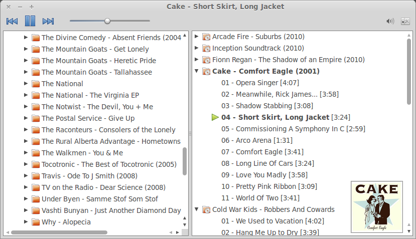Expand The Mountain Goats - Heretic Pride folder
Screen dimensions: 416x239
tap(26, 61)
